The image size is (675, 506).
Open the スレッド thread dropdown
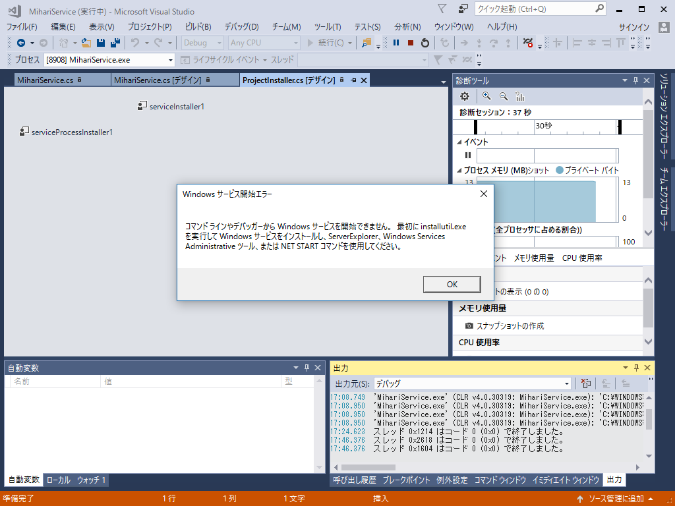point(363,60)
